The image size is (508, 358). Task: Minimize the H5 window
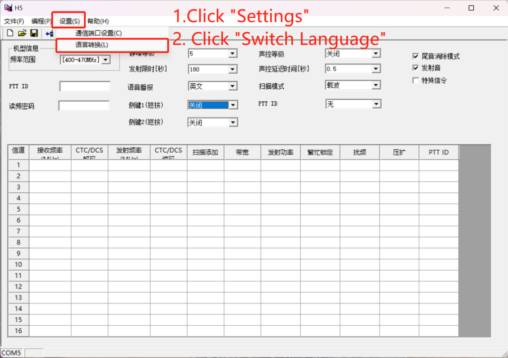pyautogui.click(x=447, y=8)
